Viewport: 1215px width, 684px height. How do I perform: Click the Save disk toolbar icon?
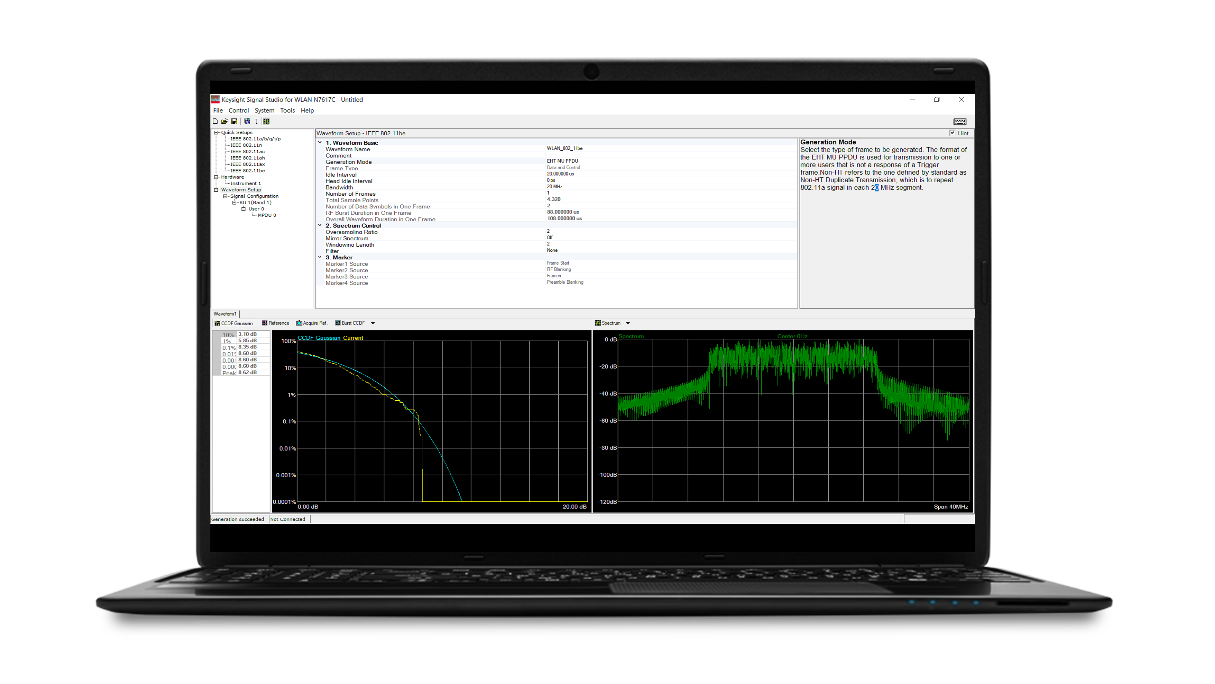[234, 122]
